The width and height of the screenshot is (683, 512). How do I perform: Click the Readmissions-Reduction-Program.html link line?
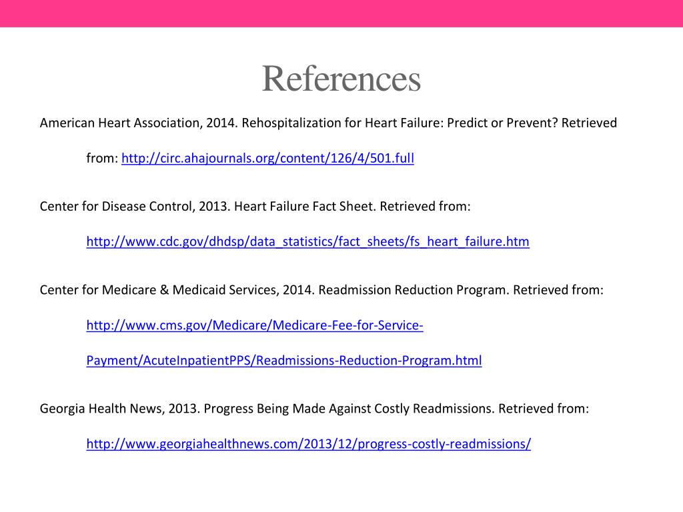click(284, 361)
